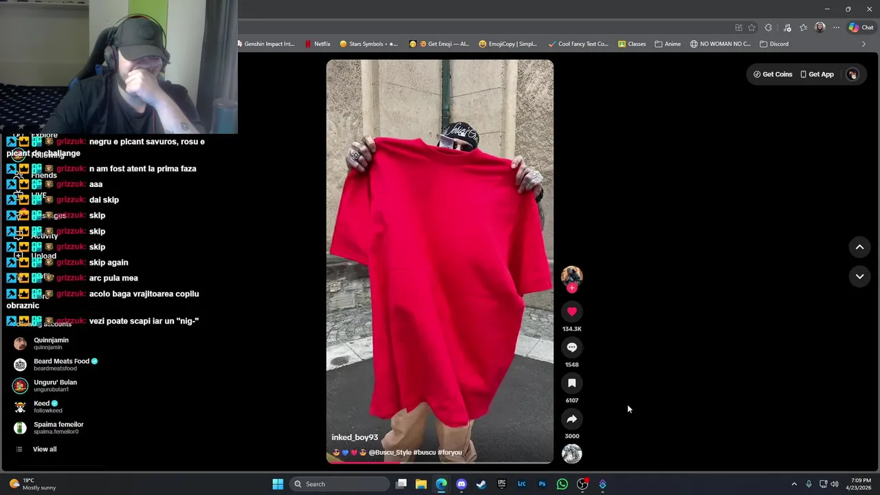Open the @Buscu_Style mention in caption
Viewport: 880px width, 495px height.
pos(390,452)
